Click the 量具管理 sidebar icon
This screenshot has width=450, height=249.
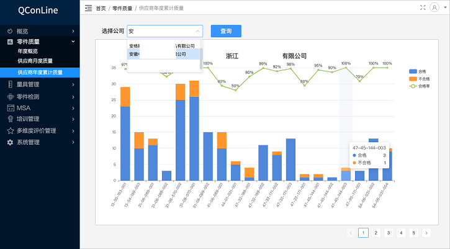click(x=10, y=84)
